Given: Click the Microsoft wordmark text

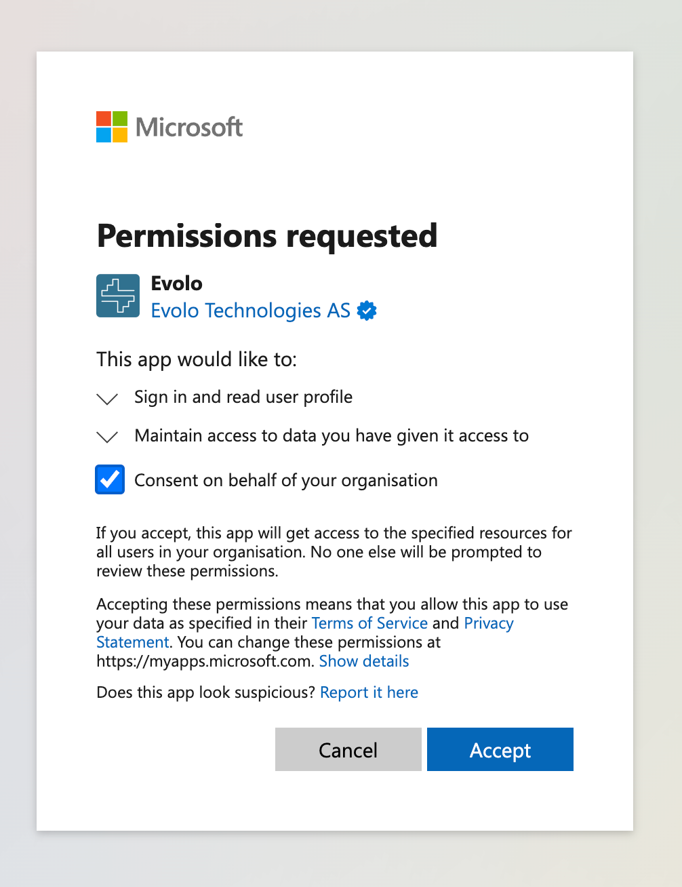Looking at the screenshot, I should (x=189, y=127).
